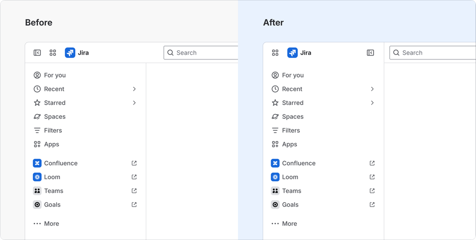476x240 pixels.
Task: Select Spaces in After sidebar
Action: [293, 116]
